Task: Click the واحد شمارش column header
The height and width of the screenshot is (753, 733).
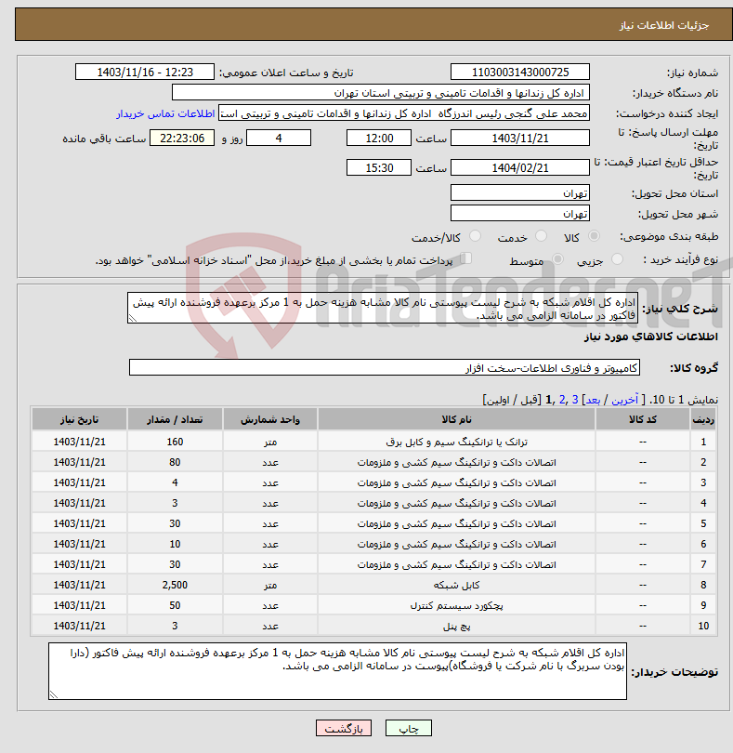Action: pyautogui.click(x=270, y=419)
